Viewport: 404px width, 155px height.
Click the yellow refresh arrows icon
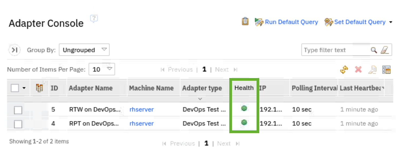[x=344, y=70]
